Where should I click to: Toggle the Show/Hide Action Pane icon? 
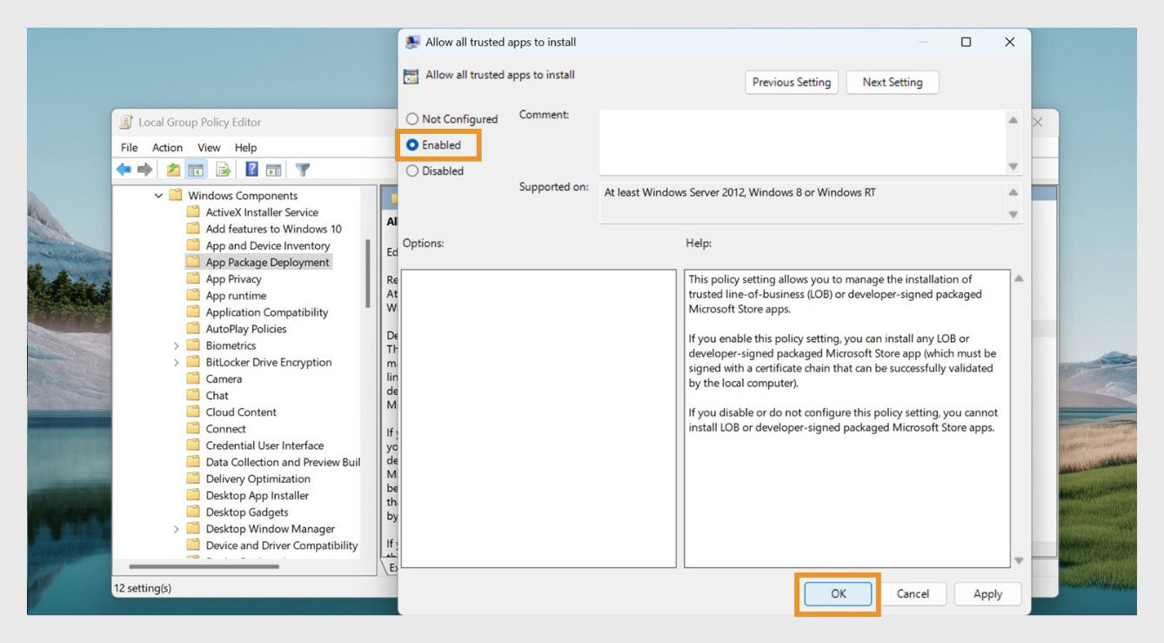273,170
